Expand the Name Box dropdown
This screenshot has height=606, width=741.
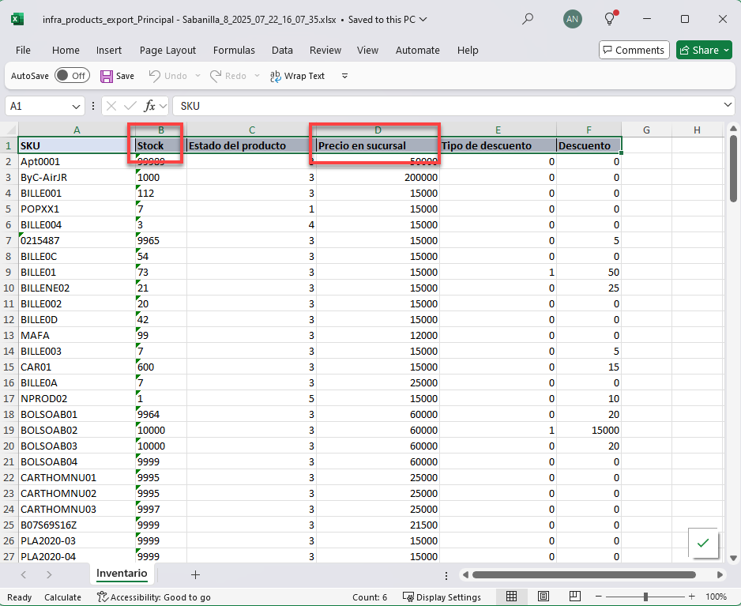[77, 106]
